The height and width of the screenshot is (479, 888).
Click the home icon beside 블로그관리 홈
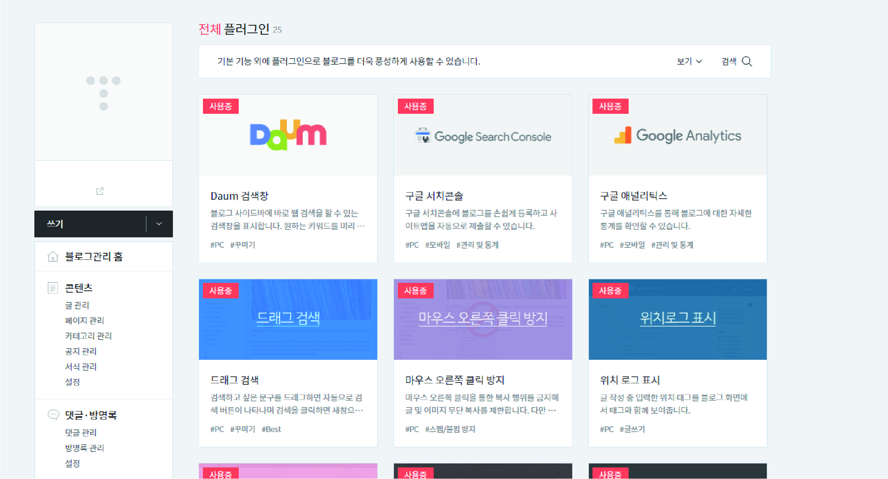click(x=53, y=256)
